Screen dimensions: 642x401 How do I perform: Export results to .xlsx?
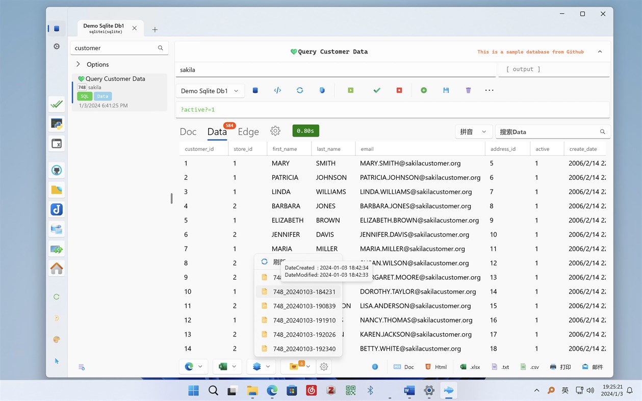(470, 367)
